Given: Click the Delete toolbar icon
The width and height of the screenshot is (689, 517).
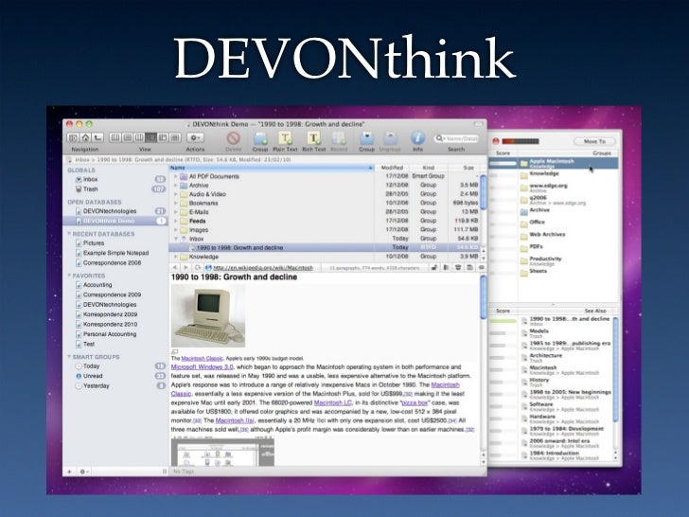Looking at the screenshot, I should coord(234,138).
